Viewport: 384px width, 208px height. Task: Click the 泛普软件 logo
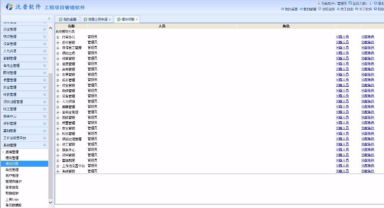(23, 7)
